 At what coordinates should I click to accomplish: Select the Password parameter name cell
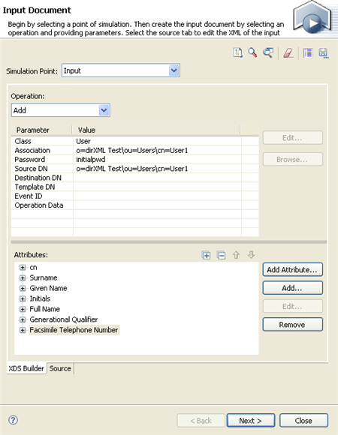42,160
